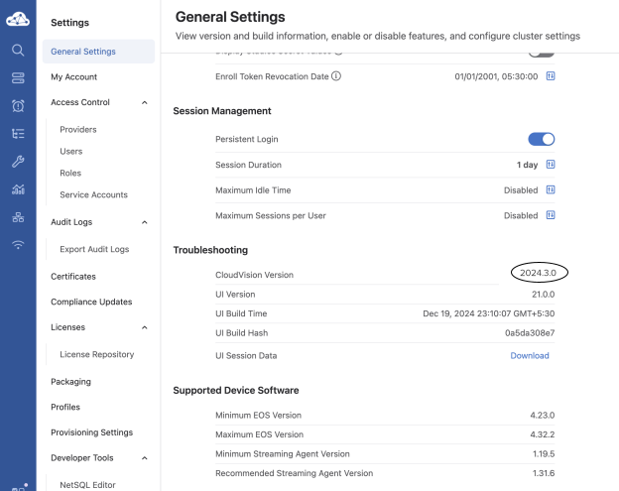Viewport: 619px width, 491px height.
Task: Open the Profiles page
Action: click(65, 407)
